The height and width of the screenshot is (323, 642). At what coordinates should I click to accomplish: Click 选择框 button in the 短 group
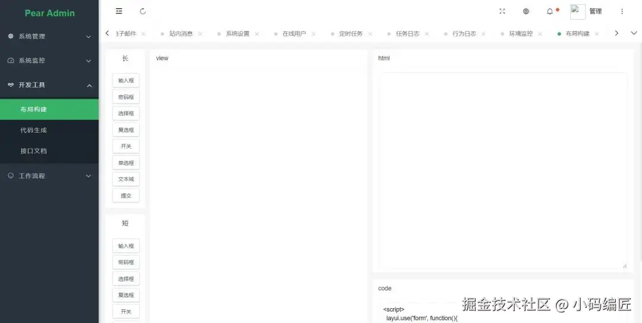pos(126,279)
